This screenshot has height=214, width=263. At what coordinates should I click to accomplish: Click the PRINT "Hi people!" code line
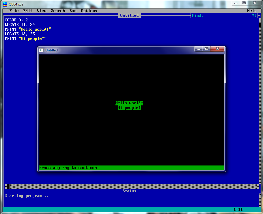point(25,39)
